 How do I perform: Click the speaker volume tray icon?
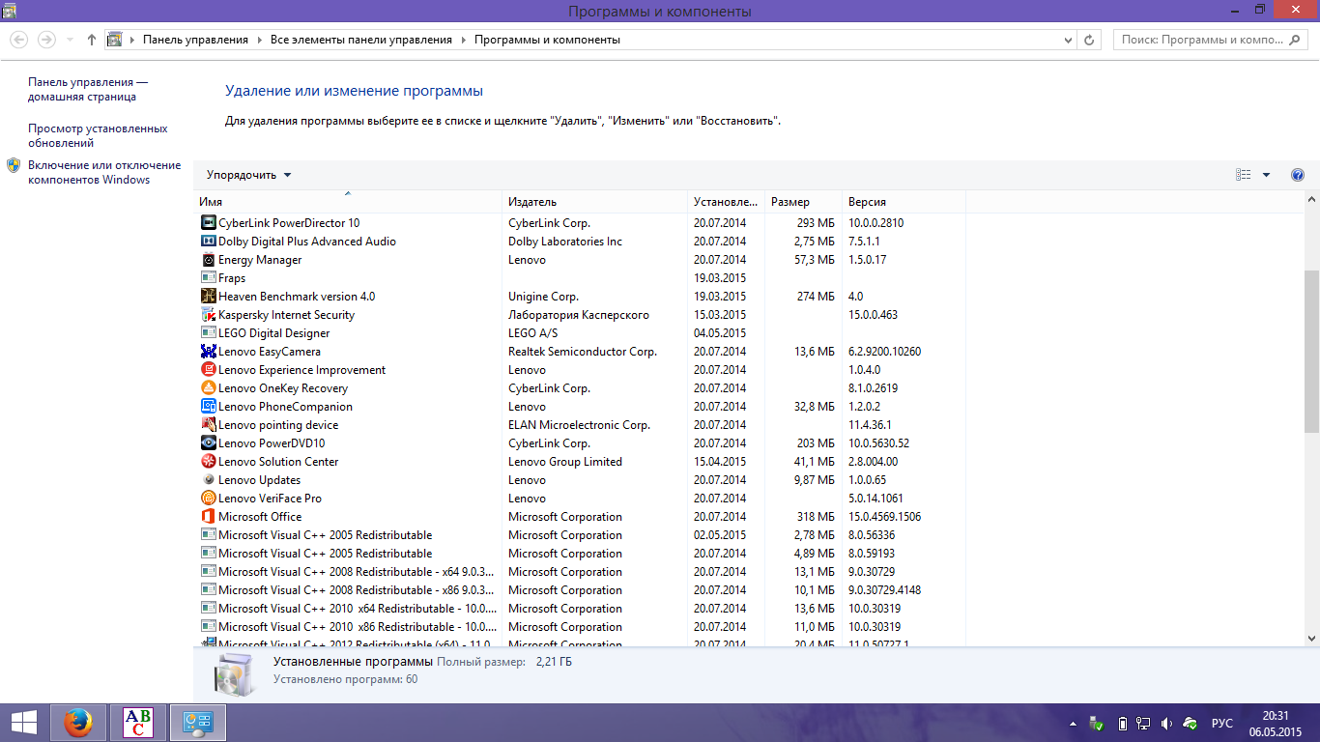click(1166, 724)
